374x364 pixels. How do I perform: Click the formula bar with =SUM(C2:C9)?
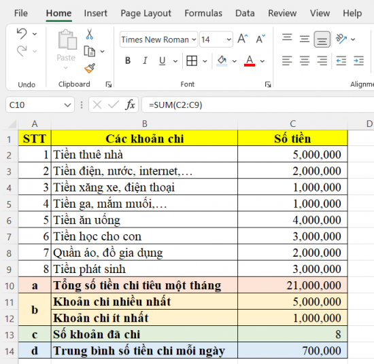(x=258, y=105)
